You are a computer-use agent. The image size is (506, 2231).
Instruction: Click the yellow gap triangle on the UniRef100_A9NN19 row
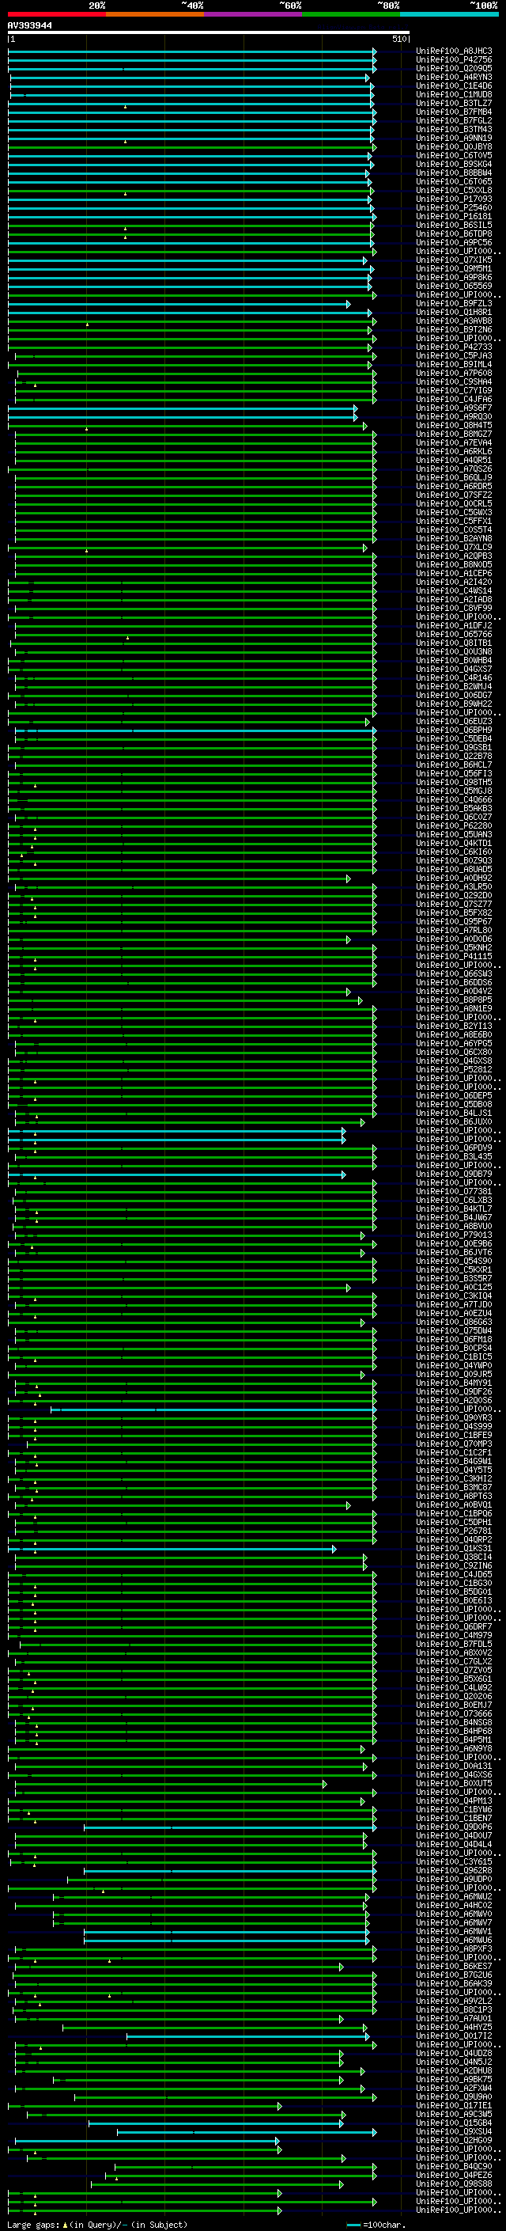click(x=125, y=141)
